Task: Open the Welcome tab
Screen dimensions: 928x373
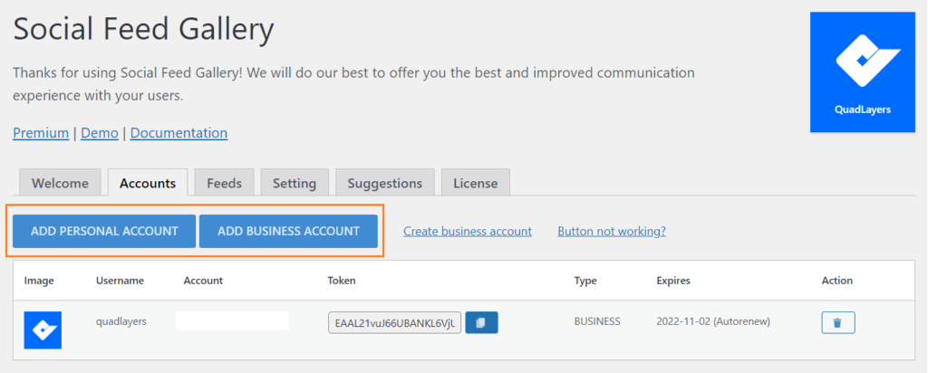Action: pos(61,183)
